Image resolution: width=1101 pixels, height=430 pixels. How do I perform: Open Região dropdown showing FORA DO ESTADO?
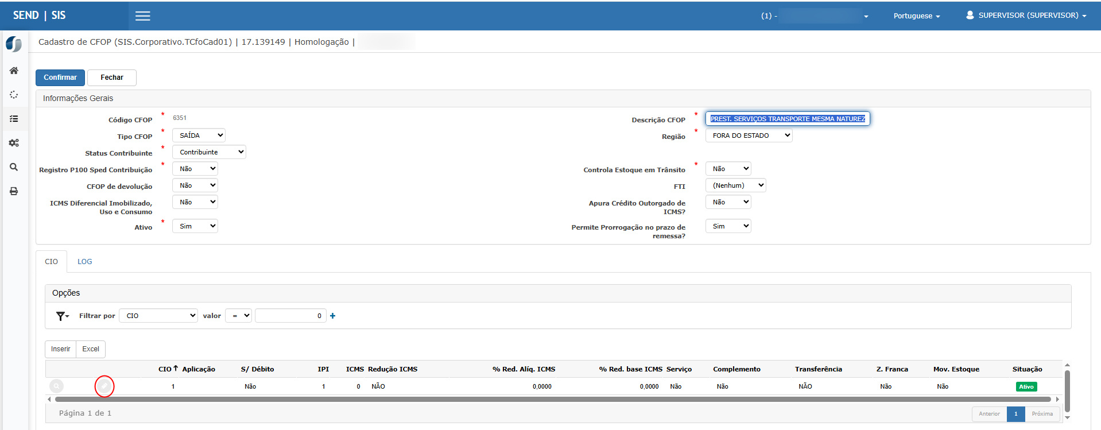click(749, 135)
